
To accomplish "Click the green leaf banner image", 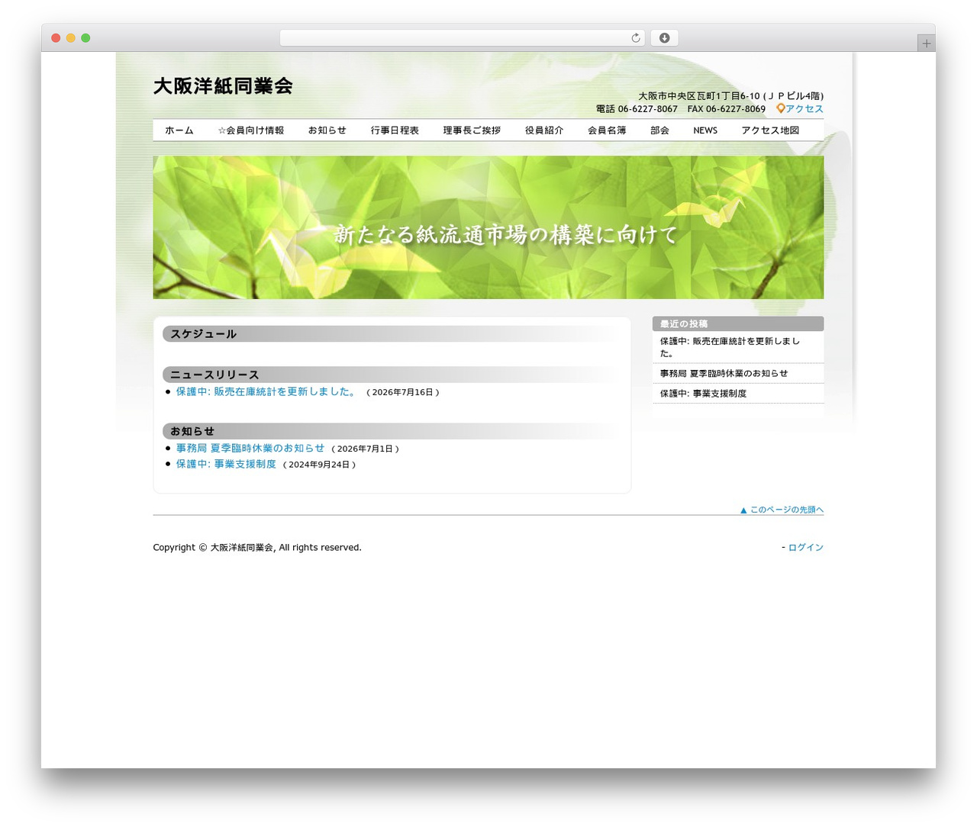I will tap(488, 227).
